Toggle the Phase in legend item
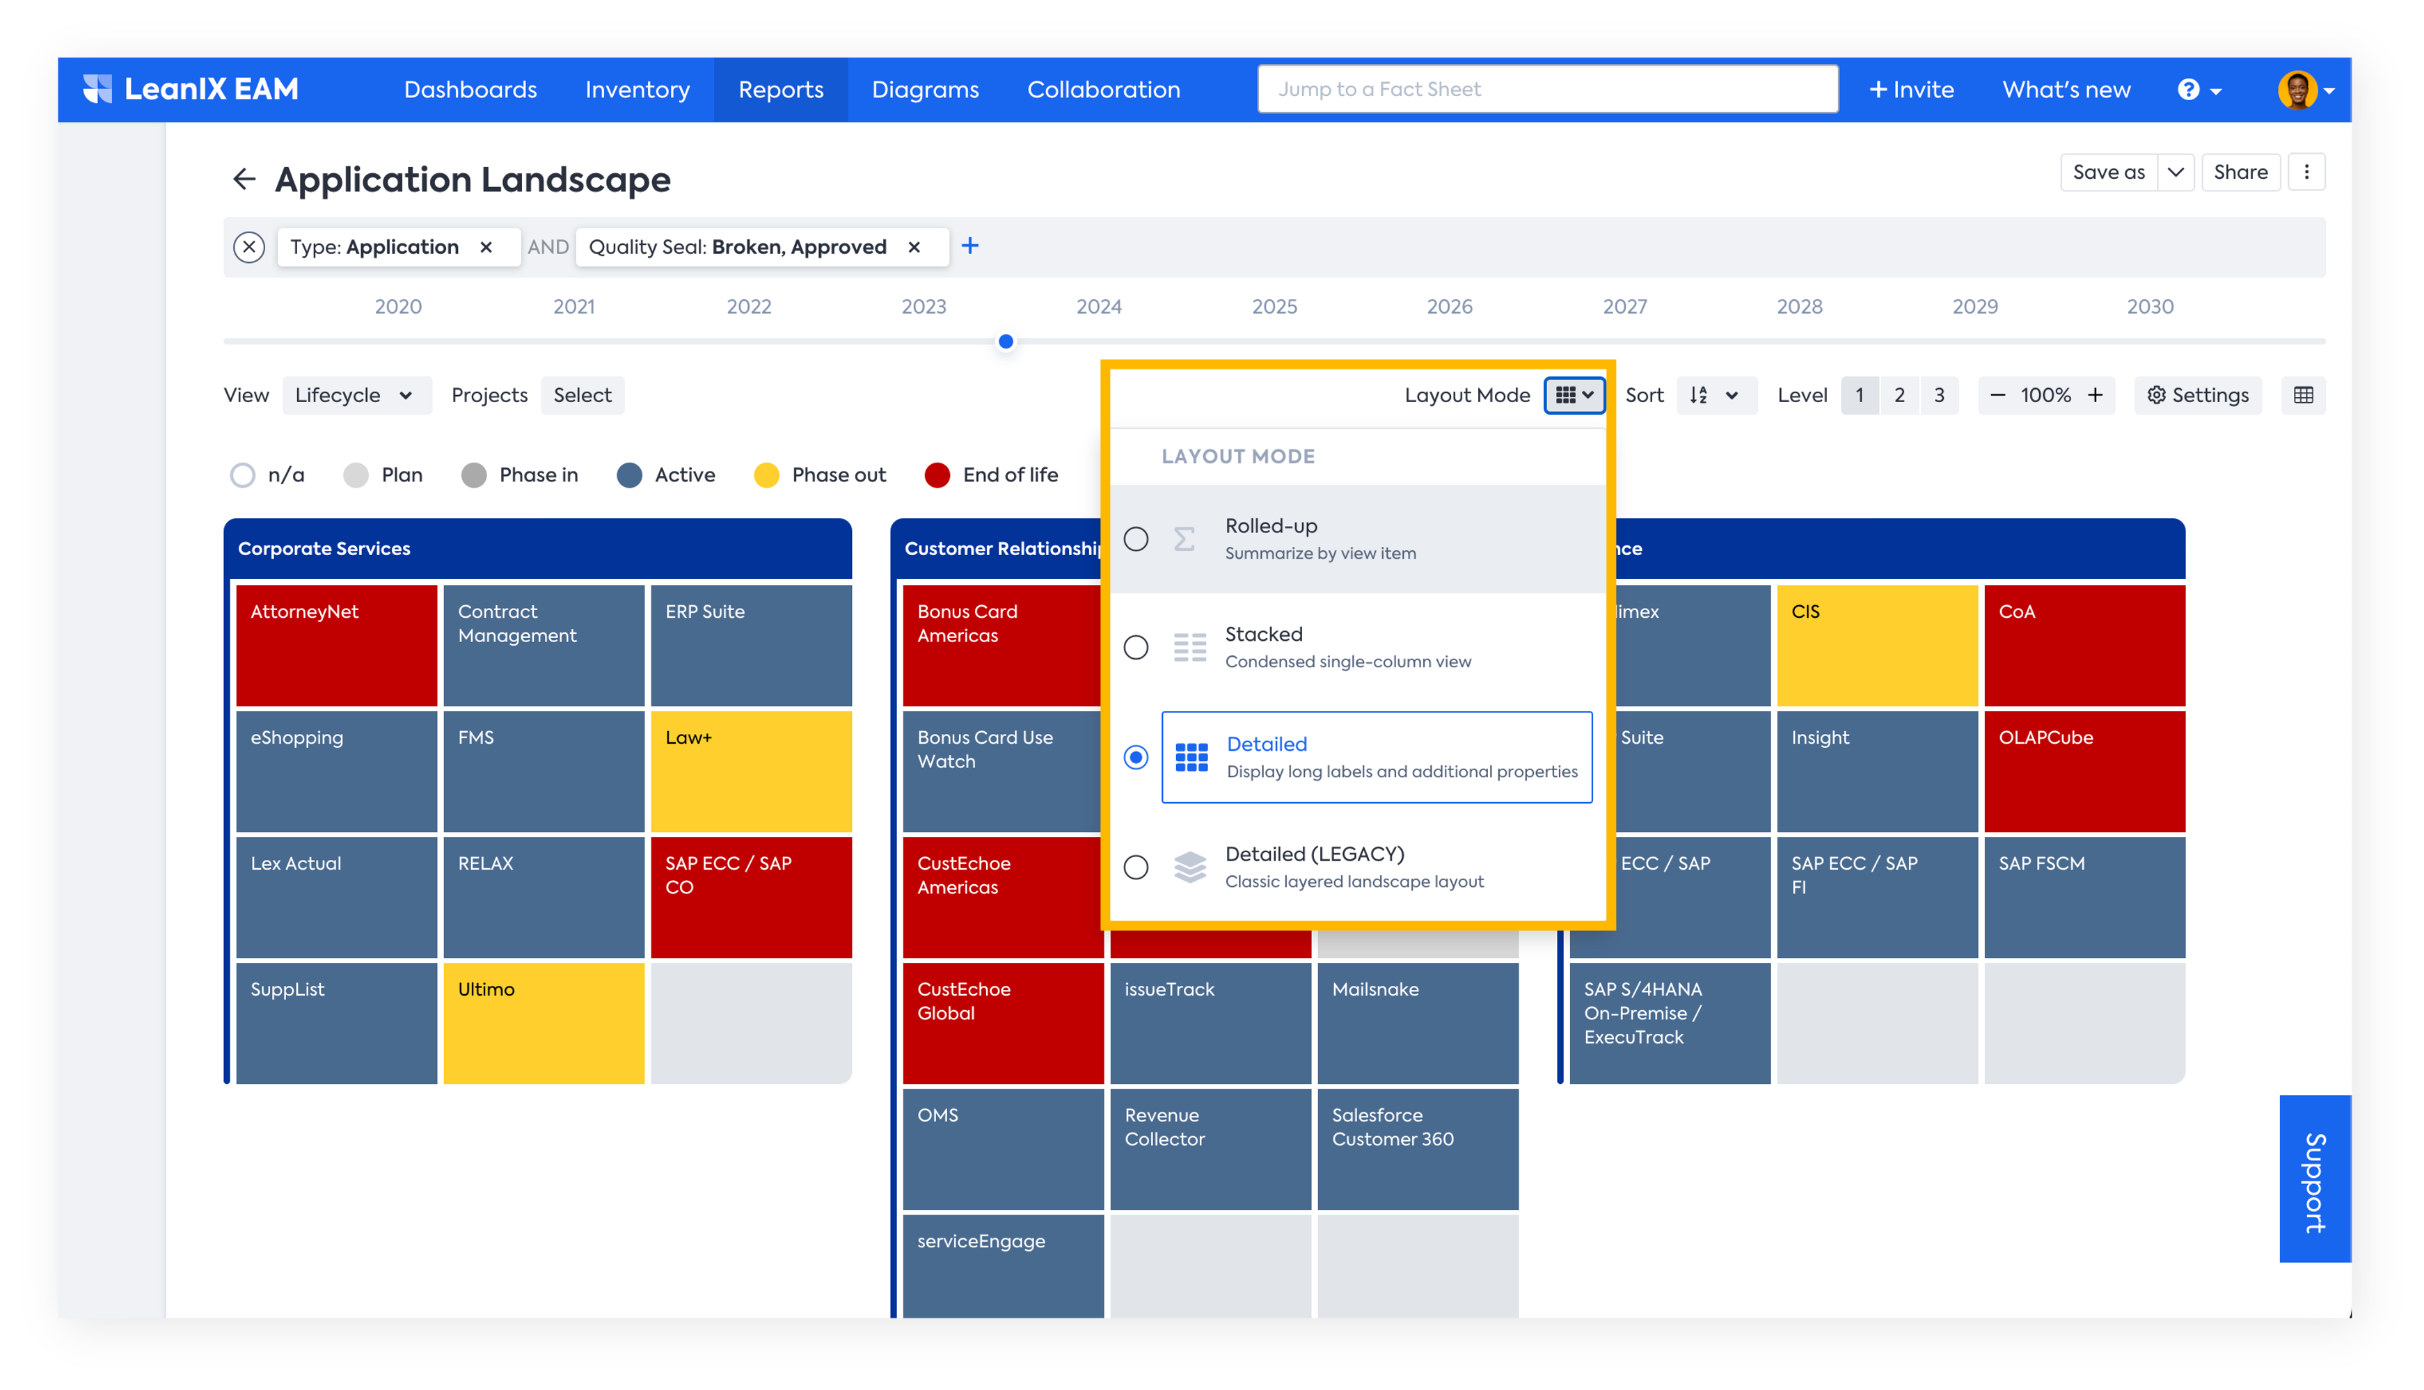Screen dimensions: 2424x1390 pyautogui.click(x=519, y=474)
